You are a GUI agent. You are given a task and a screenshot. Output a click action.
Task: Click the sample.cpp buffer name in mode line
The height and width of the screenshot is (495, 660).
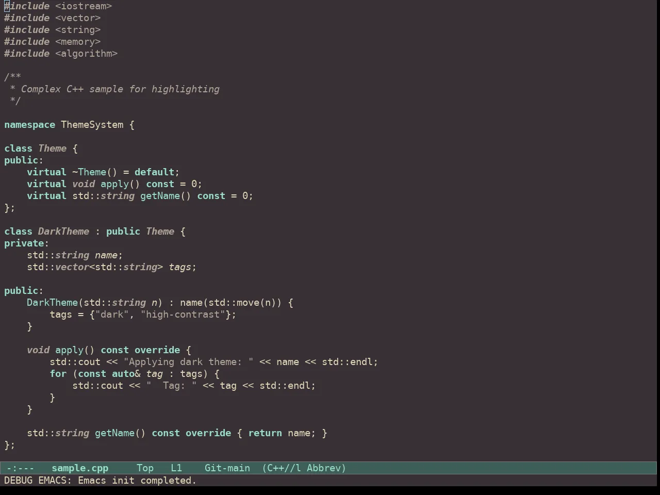tap(80, 468)
